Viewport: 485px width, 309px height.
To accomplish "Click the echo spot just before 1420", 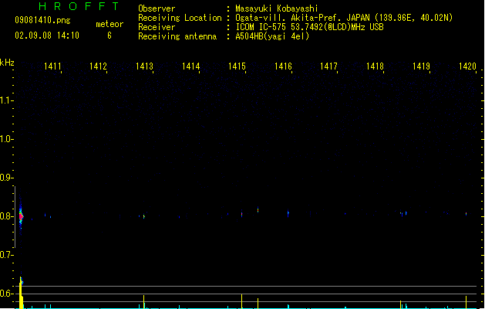I will (466, 213).
